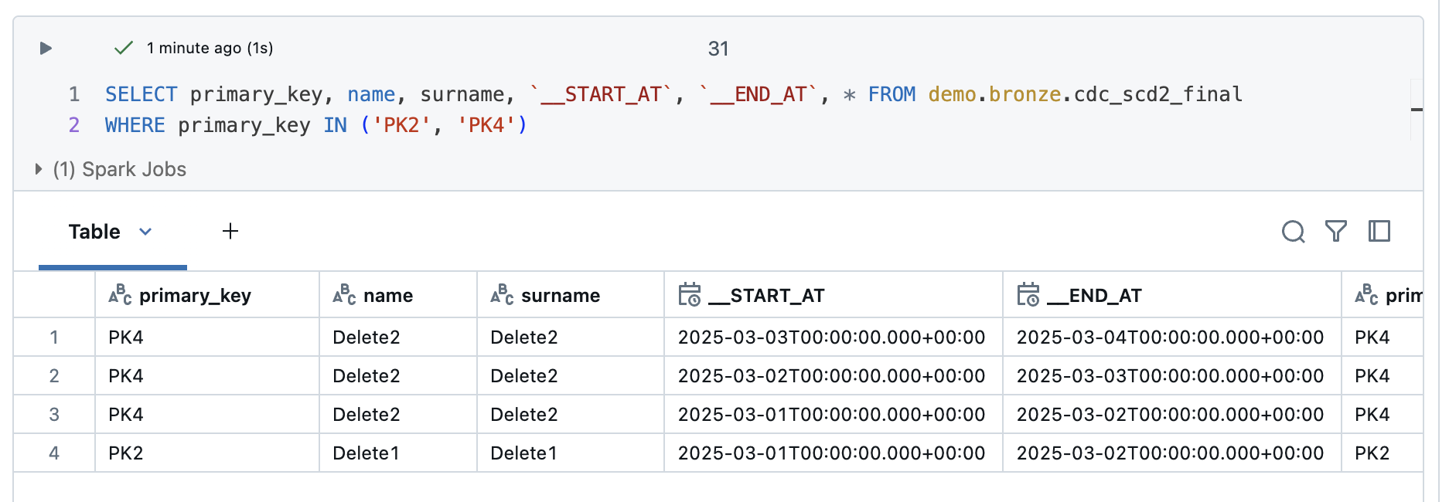
Task: Click the __END_AT timestamp type icon
Action: (1028, 295)
